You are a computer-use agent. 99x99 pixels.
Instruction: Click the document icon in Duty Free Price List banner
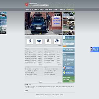[64, 38]
